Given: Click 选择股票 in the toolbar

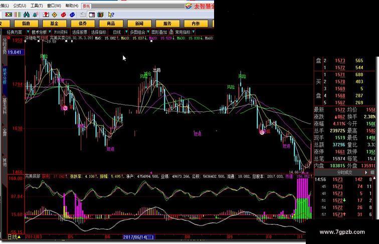Looking at the screenshot, I should 80,32.
